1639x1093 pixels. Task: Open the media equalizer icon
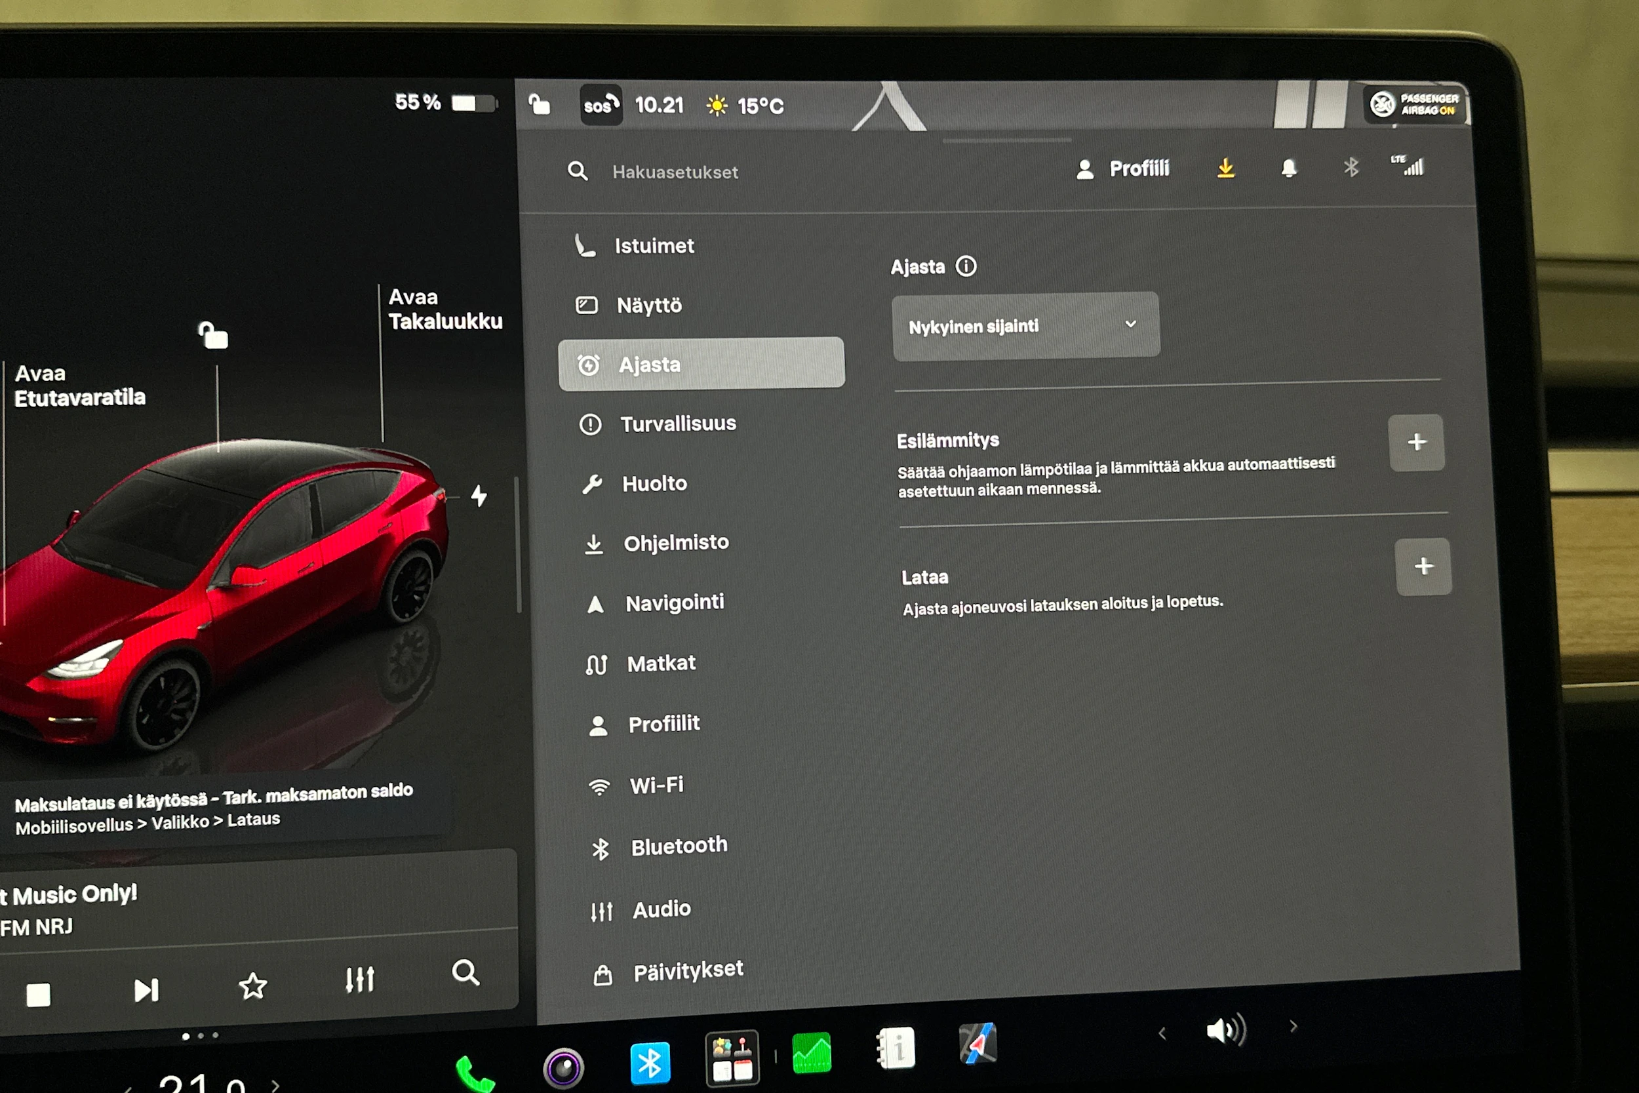point(359,980)
